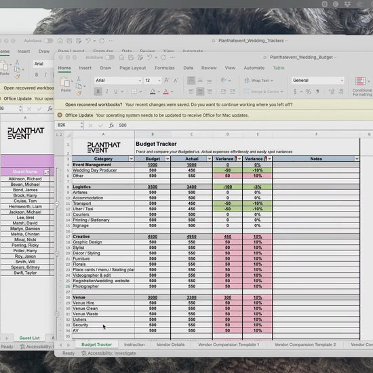
Task: Click the center align icon
Action: (x=200, y=92)
